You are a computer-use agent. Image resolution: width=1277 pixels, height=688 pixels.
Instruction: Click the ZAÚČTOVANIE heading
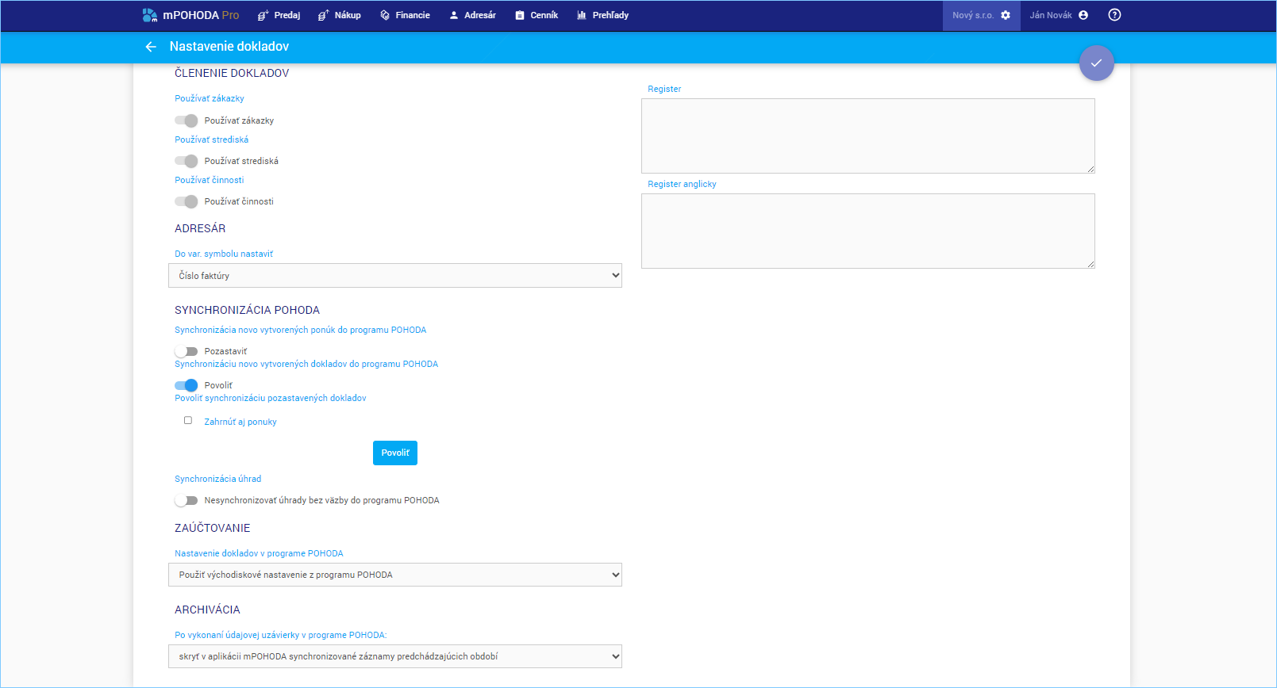point(213,528)
